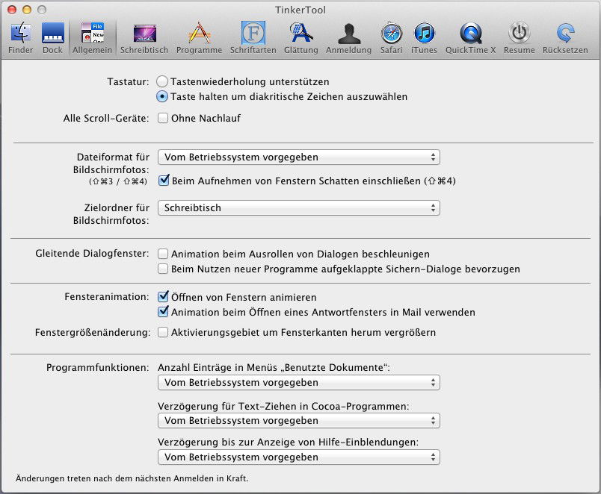Open Hilfe-Einblendungen delay dropdown

(299, 457)
